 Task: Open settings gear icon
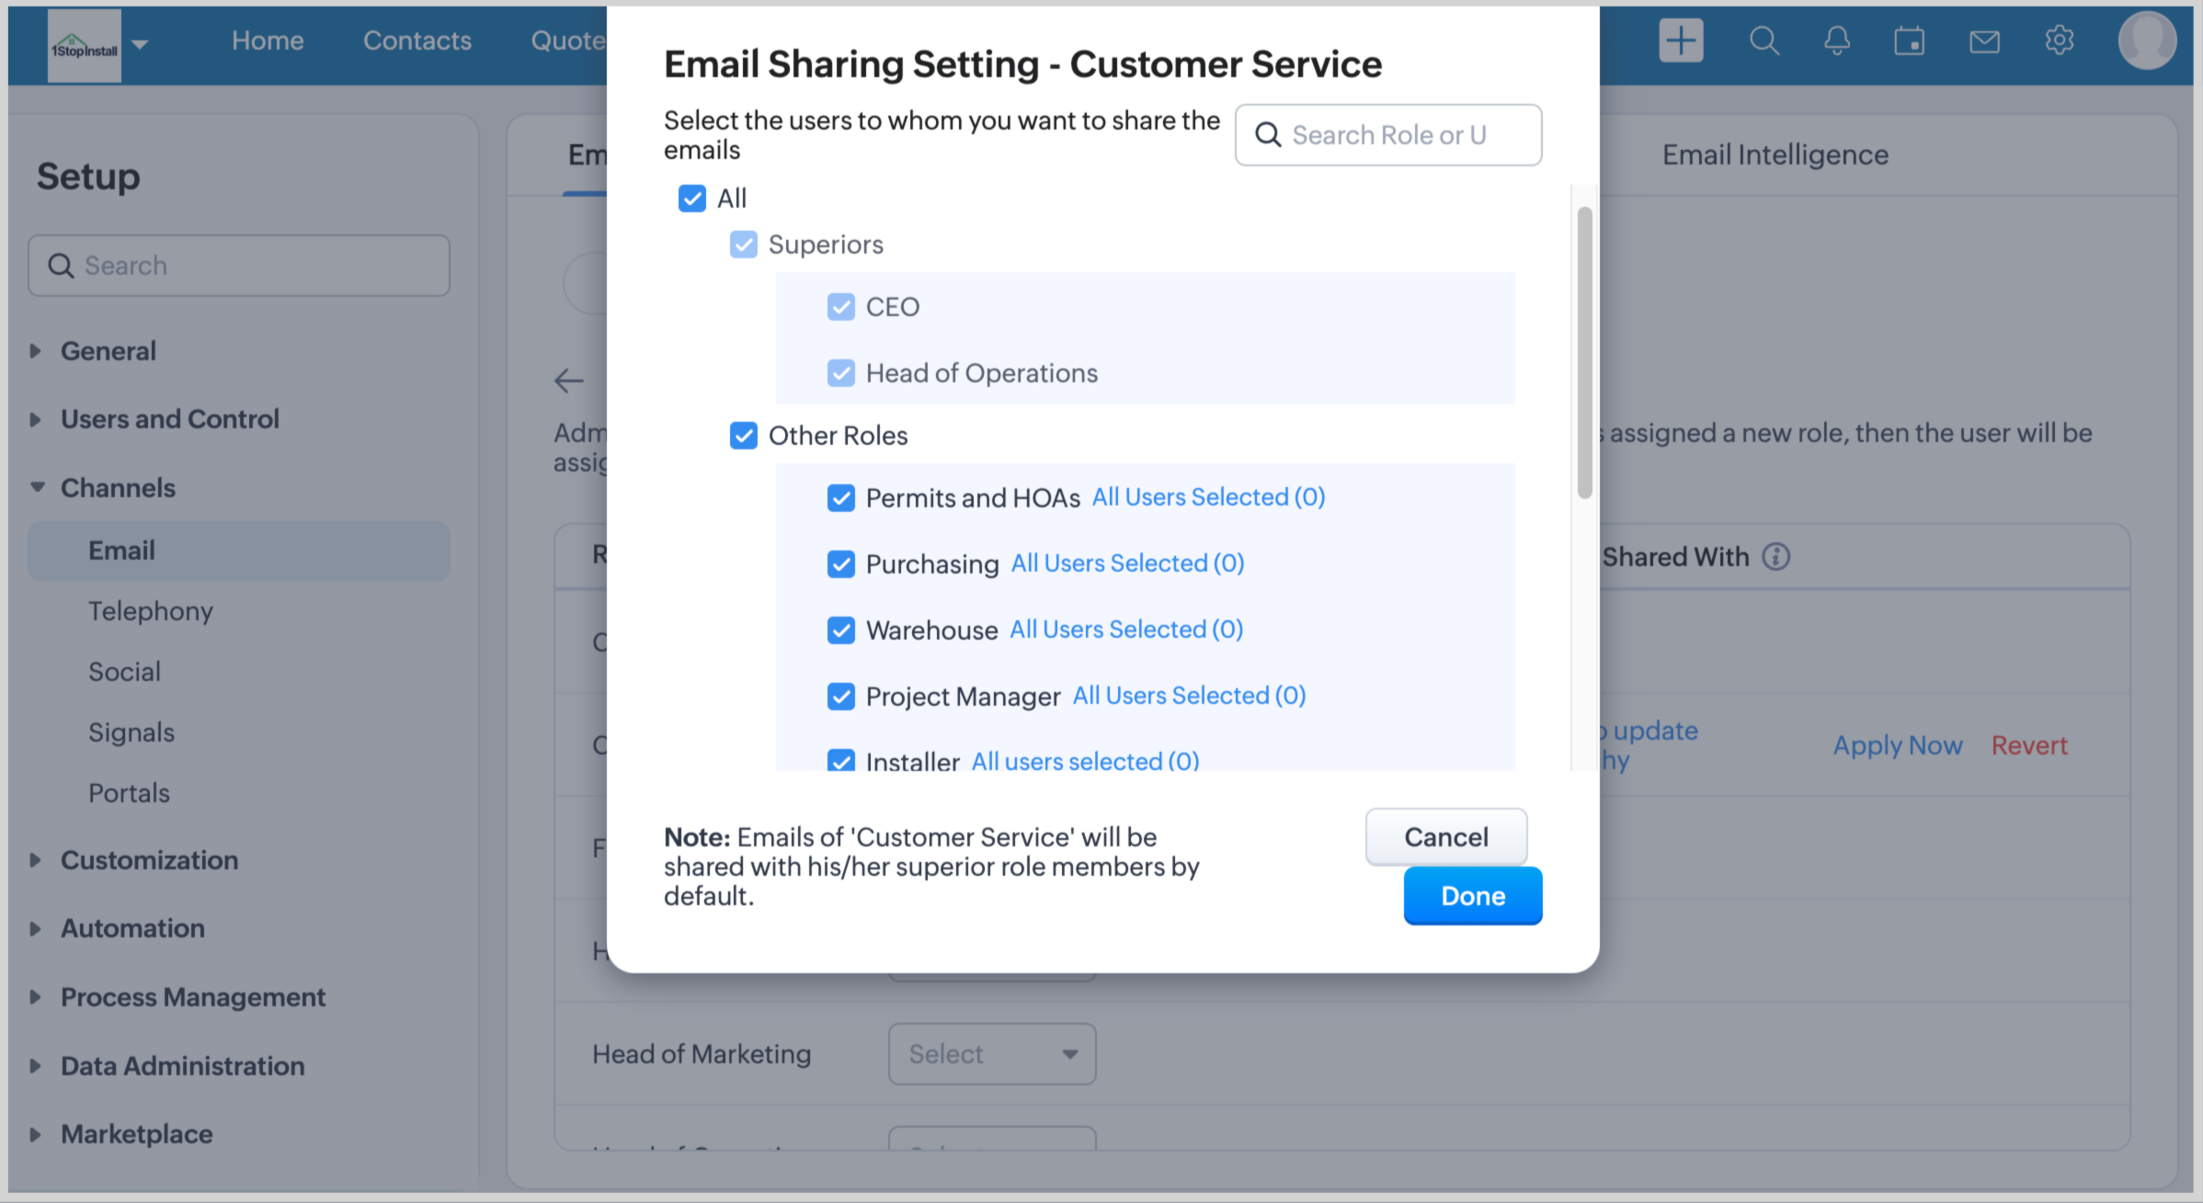click(2059, 40)
